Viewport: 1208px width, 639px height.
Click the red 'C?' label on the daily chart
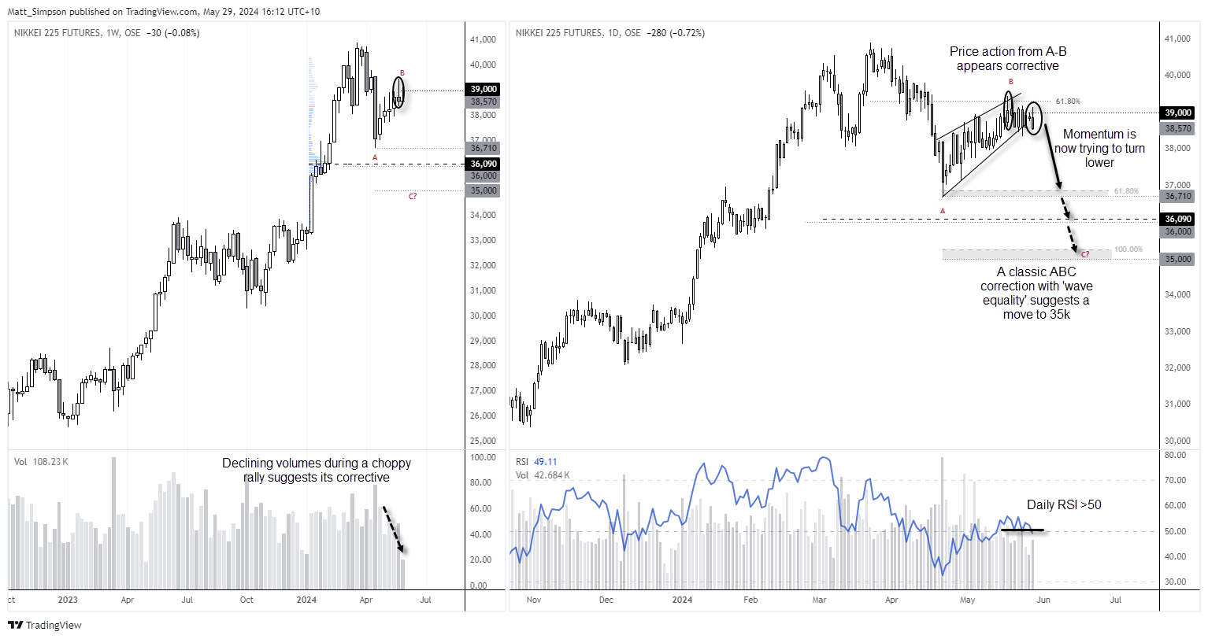coord(1085,254)
